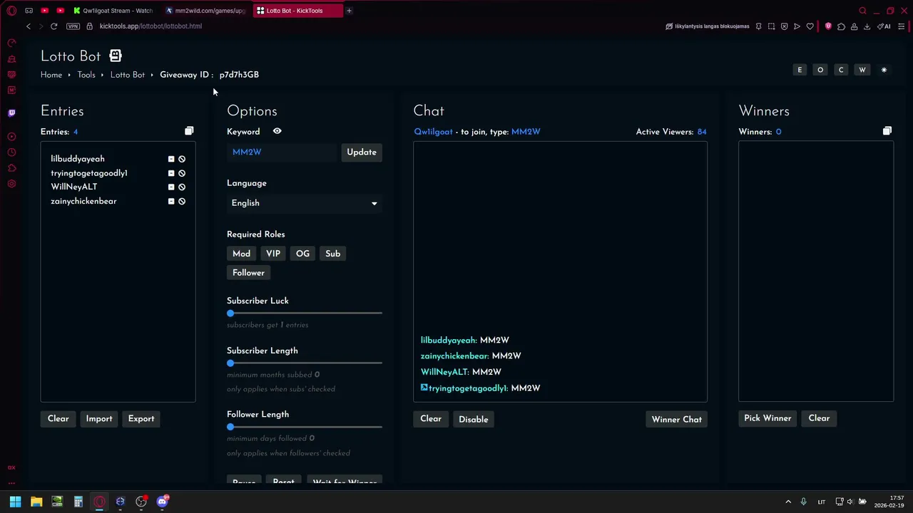The height and width of the screenshot is (513, 913).
Task: Remove tryingtogetagoodly1 entry with minus icon
Action: (x=171, y=173)
